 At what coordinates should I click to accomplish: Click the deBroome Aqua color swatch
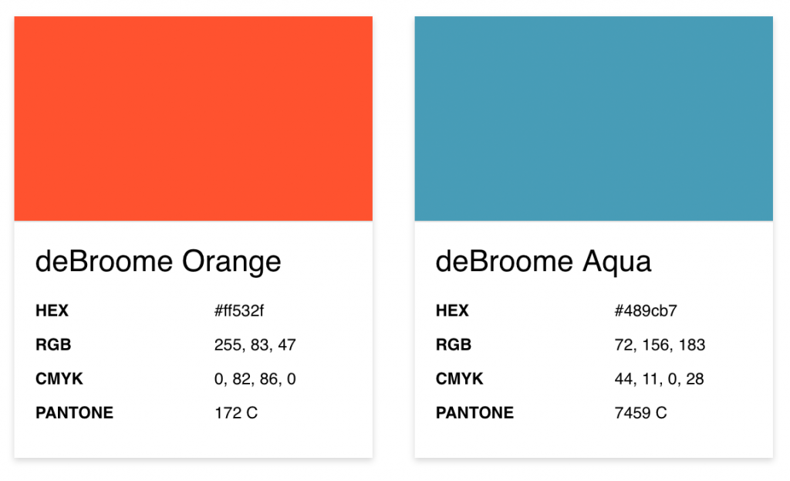(593, 118)
